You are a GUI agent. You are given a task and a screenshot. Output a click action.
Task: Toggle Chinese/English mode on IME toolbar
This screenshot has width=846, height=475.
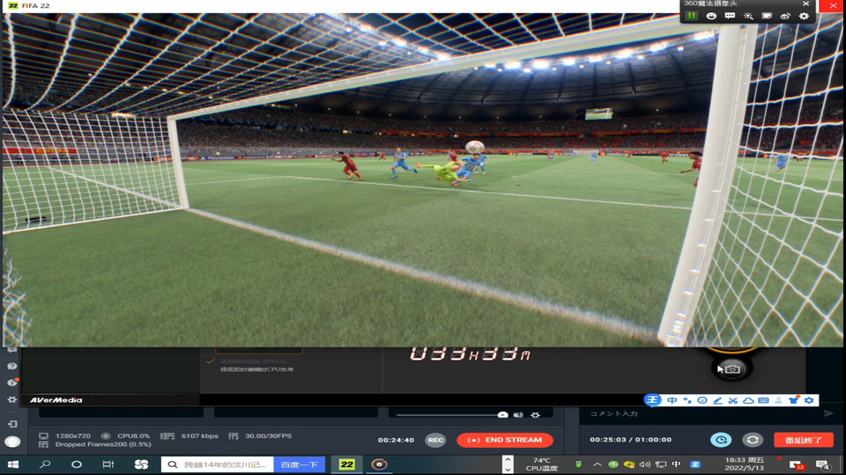[x=672, y=400]
